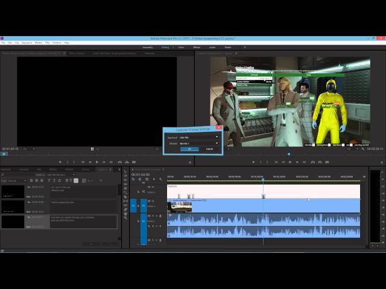Click the Insert button in Source monitor
This screenshot has height=289, width=386.
tap(120, 162)
